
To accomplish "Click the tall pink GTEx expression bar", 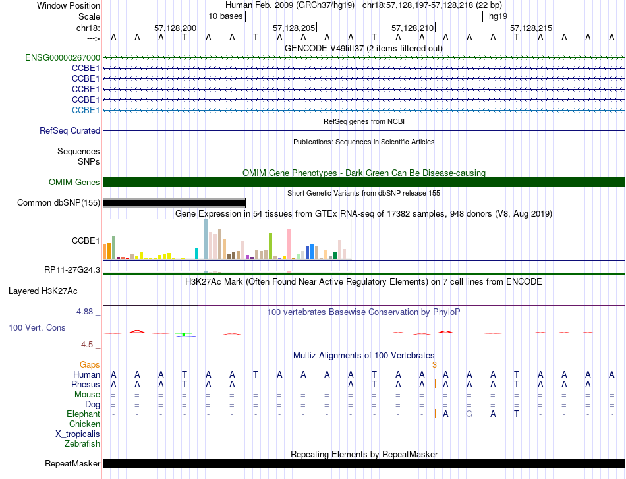I will (289, 244).
